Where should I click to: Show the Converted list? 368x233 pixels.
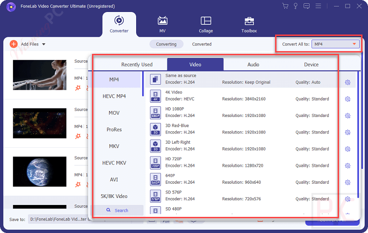tap(202, 44)
